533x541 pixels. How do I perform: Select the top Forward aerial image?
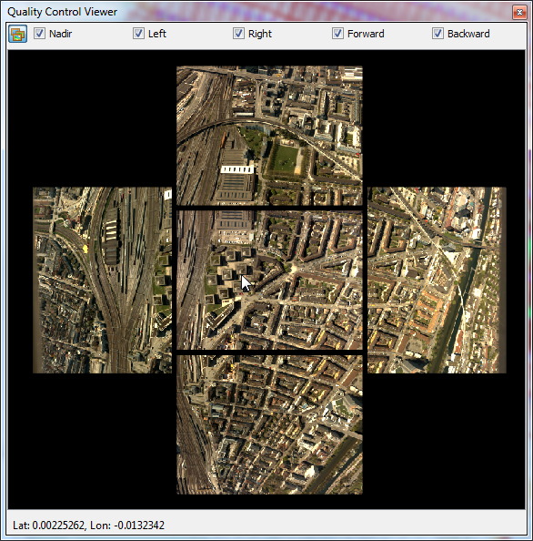tap(269, 136)
